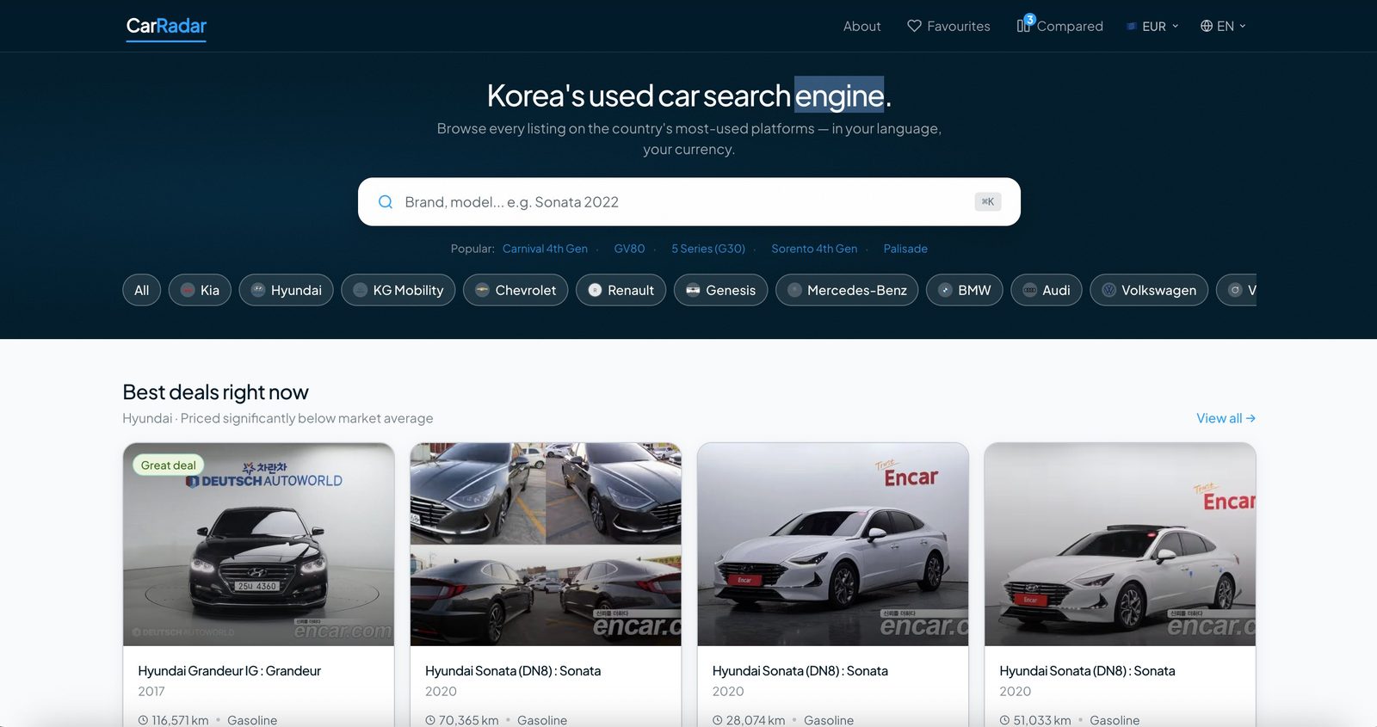Click the Great deal badge
This screenshot has width=1377, height=727.
[169, 465]
